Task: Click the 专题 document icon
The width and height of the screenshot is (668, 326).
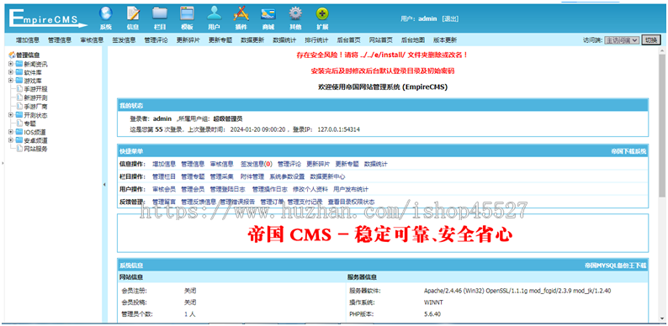Action: [19, 124]
